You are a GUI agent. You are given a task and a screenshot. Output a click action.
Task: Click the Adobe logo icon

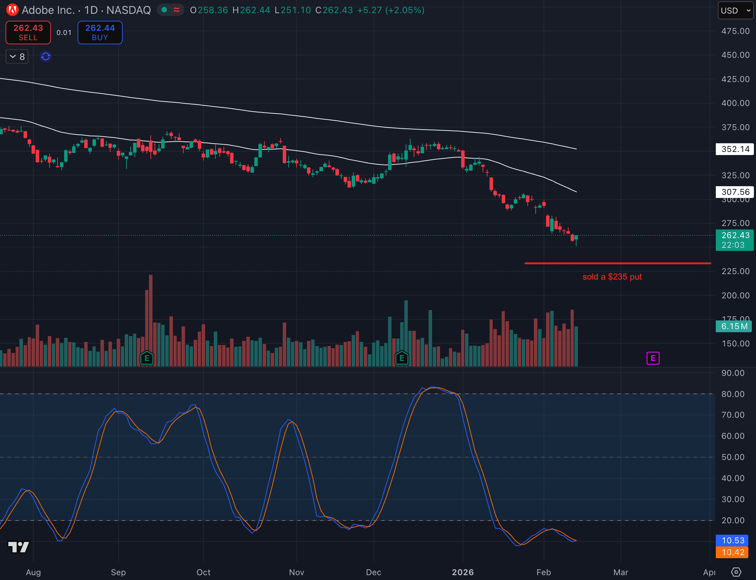tap(12, 10)
